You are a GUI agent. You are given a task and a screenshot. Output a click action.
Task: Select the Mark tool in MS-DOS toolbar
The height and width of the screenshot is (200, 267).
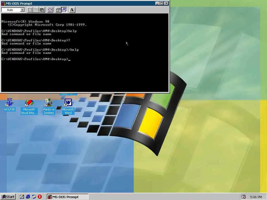(x=30, y=10)
